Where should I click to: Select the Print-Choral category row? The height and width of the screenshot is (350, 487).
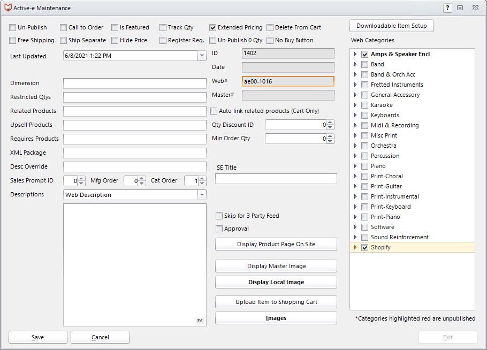(412, 176)
